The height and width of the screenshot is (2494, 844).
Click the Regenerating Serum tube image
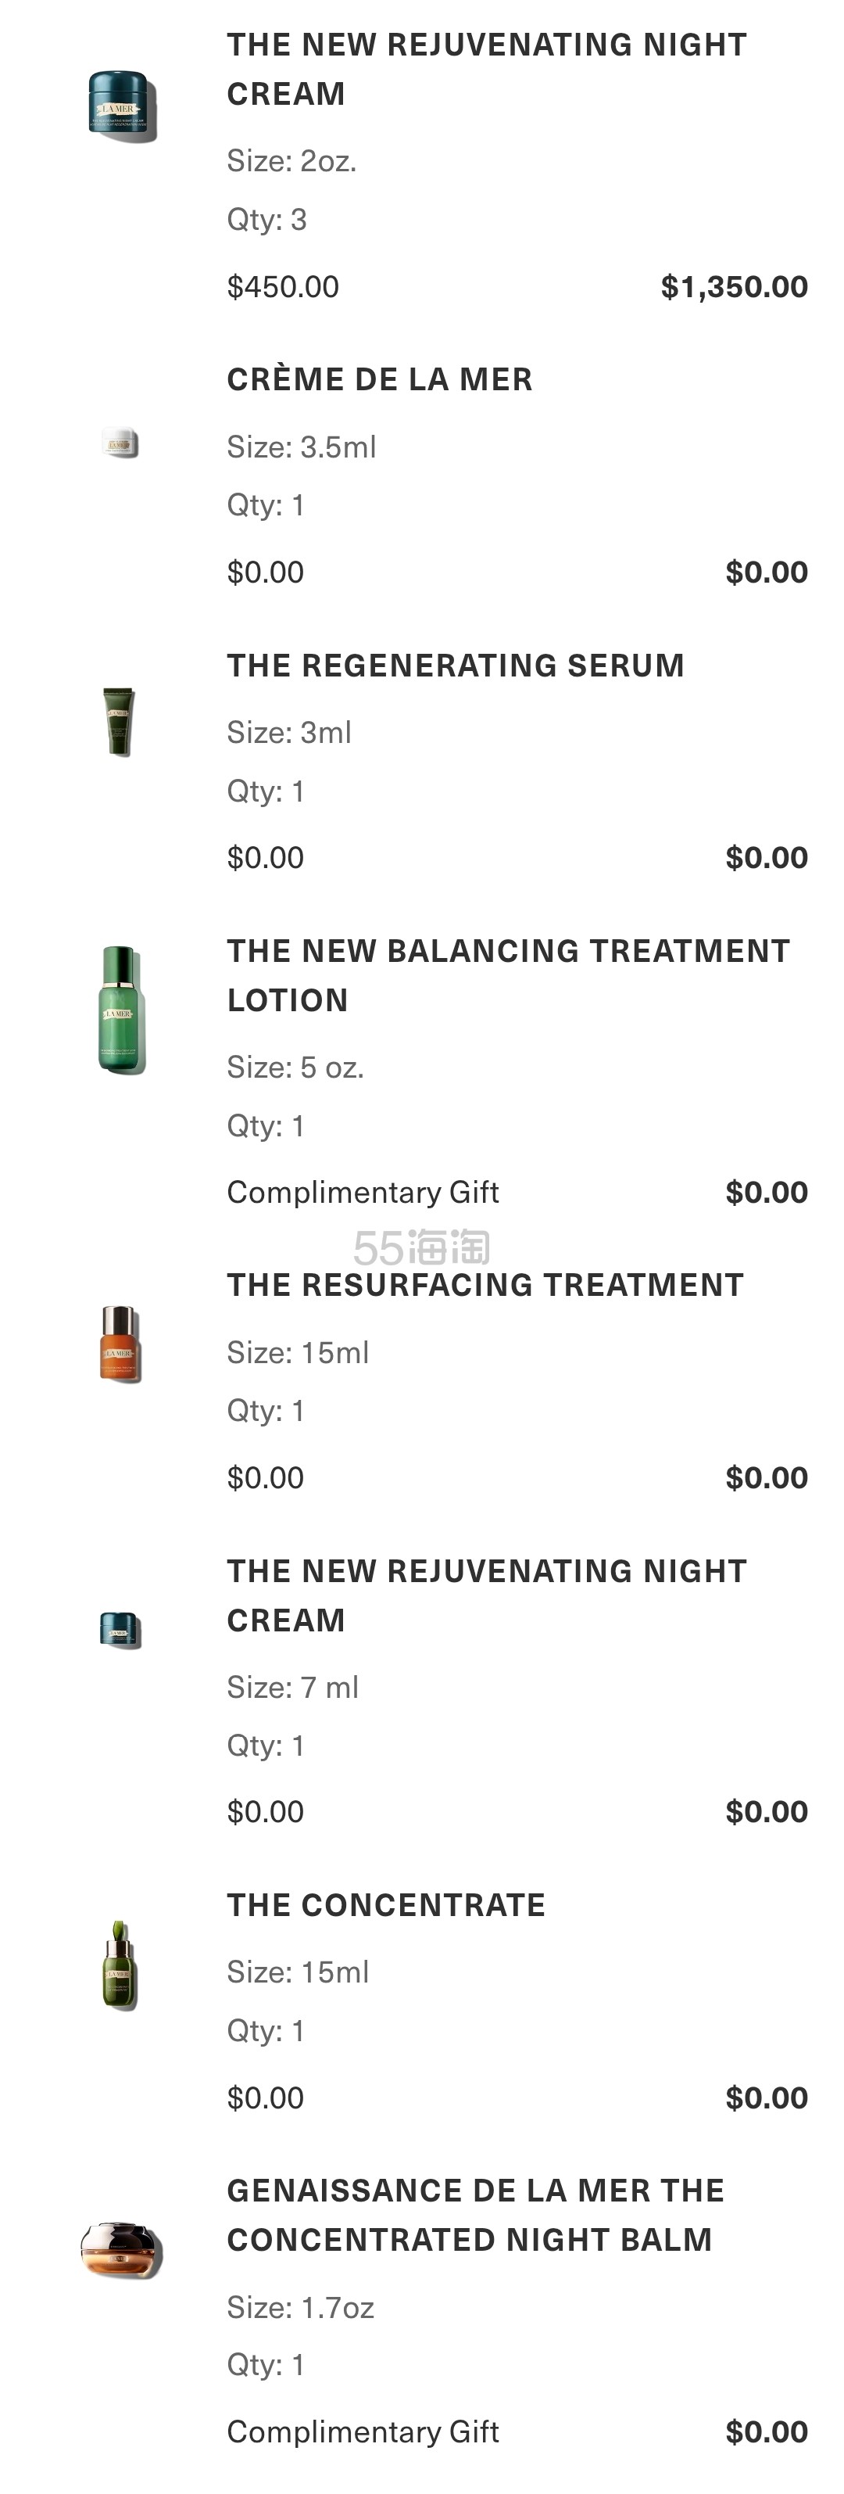coord(119,721)
